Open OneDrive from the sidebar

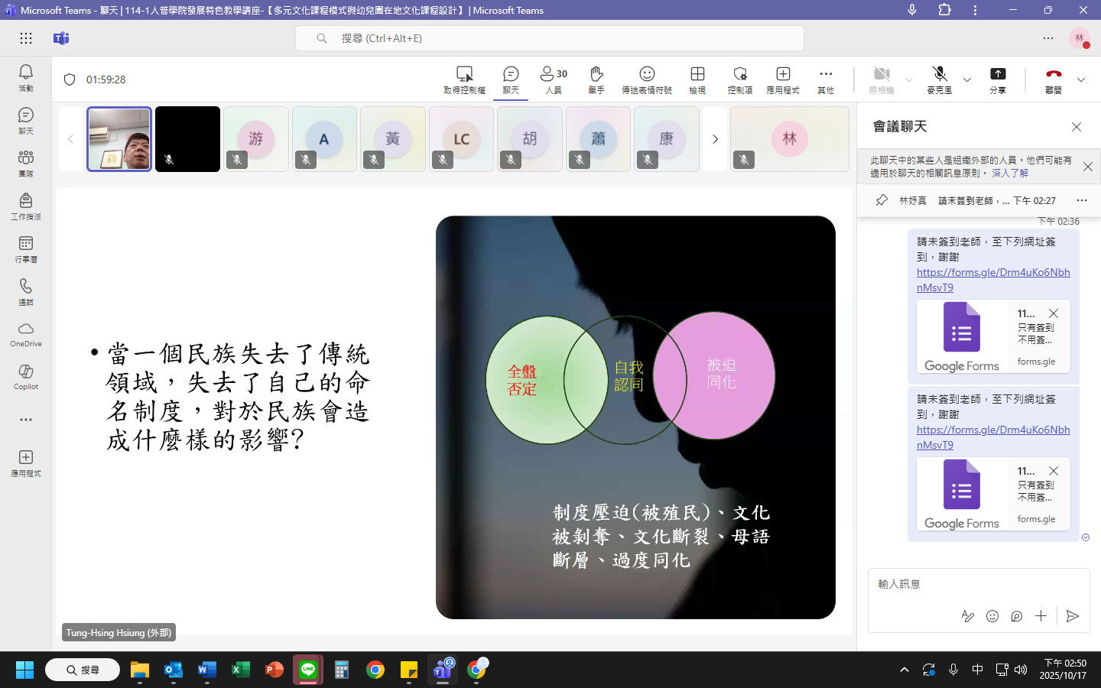[x=26, y=334]
